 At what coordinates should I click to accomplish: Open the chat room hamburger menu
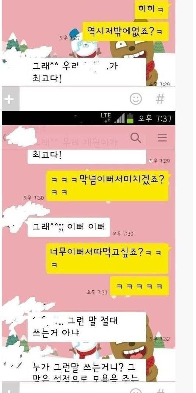click(162, 138)
